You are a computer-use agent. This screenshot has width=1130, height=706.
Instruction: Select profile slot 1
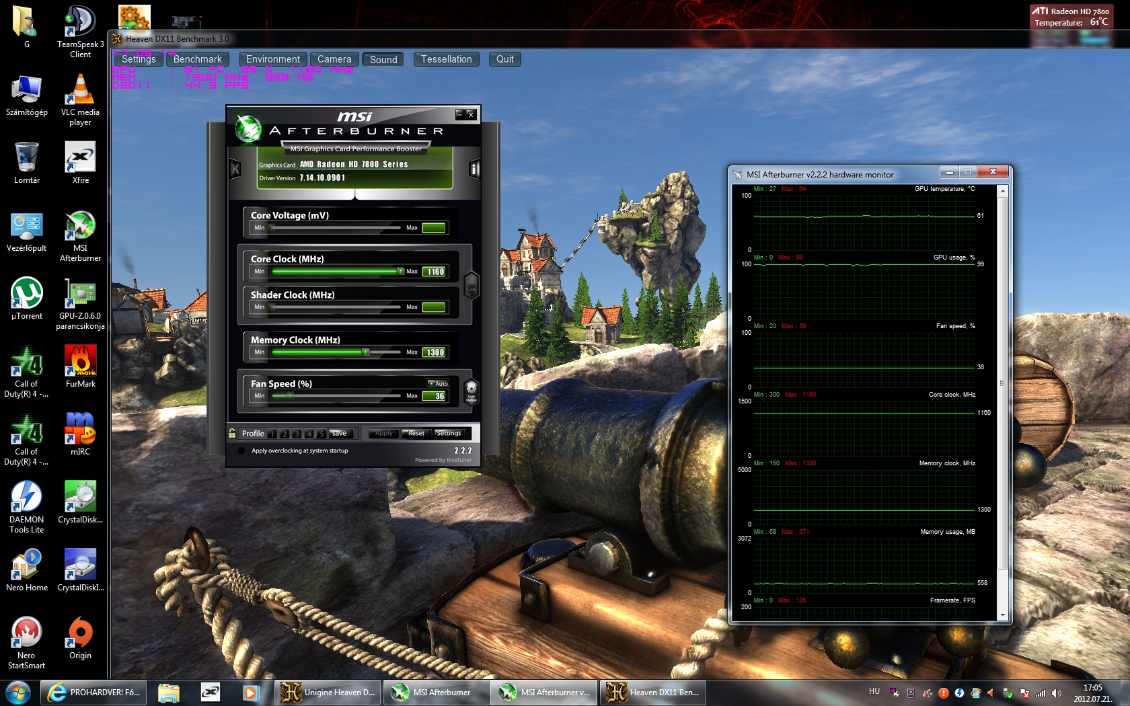tap(272, 434)
